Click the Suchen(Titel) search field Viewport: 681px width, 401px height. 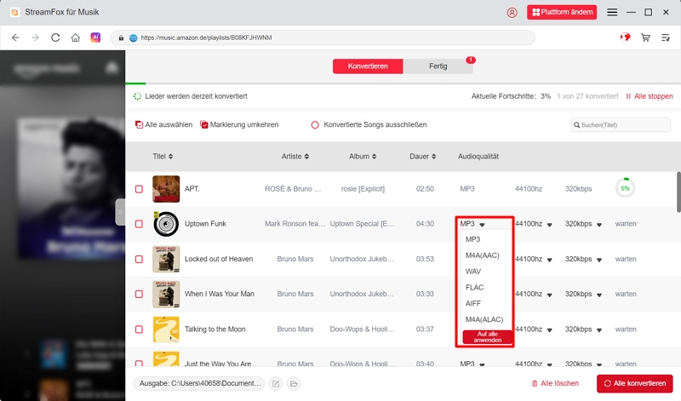(x=621, y=125)
